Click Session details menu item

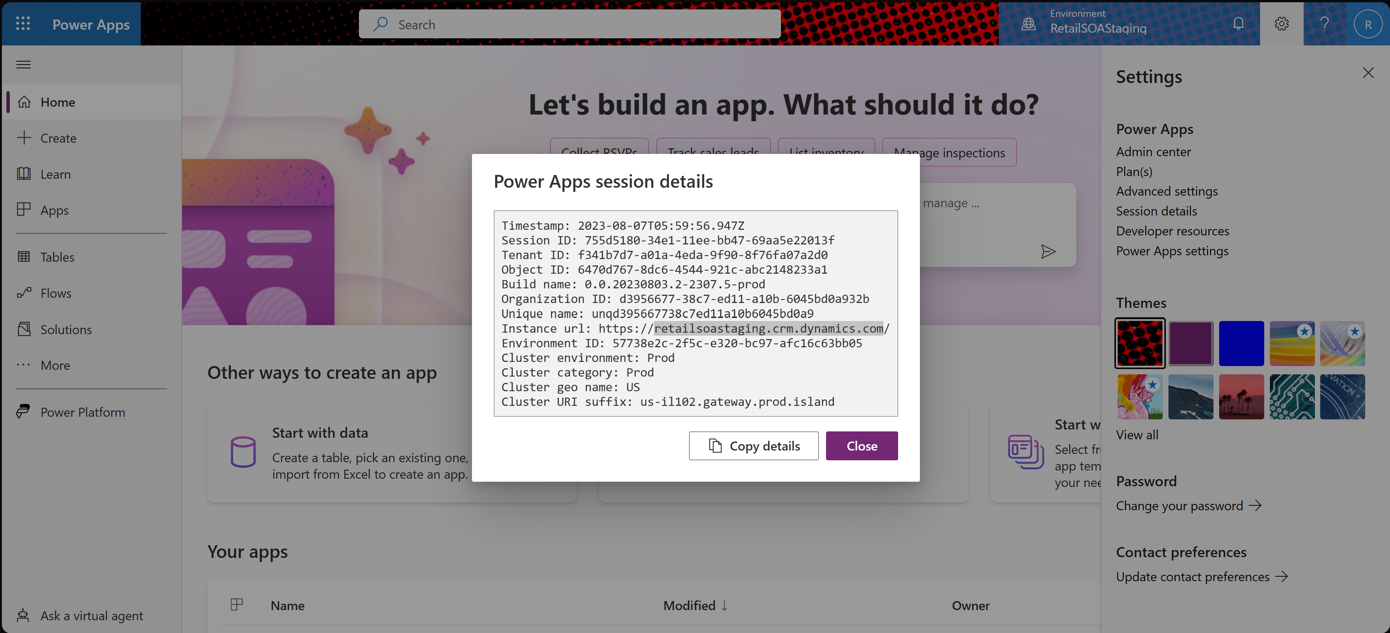tap(1157, 211)
